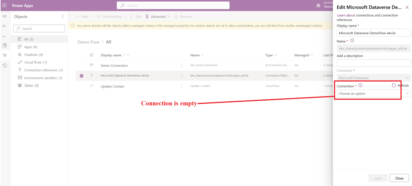Screen dimensions: 412x186
Task: Go back using the left arrow icon
Action: [4, 26]
